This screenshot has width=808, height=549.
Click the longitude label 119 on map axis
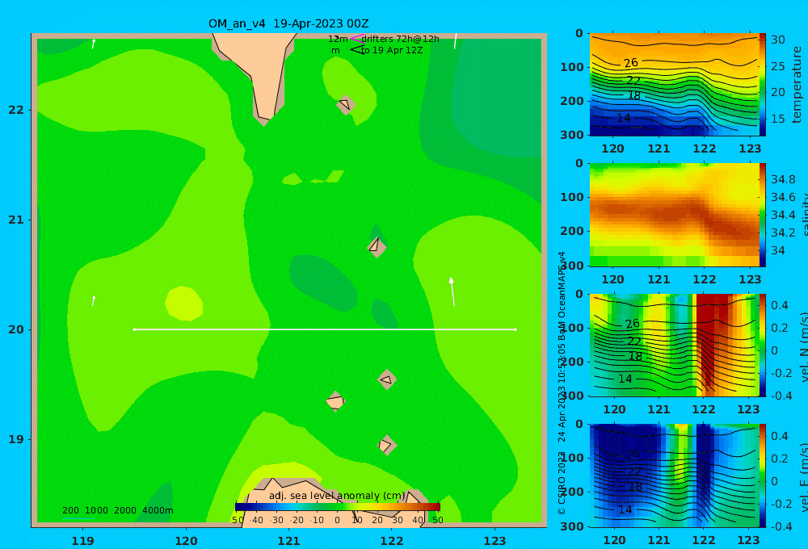click(x=83, y=541)
